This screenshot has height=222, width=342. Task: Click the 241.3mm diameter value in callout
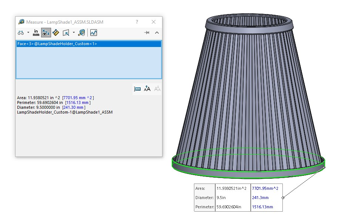click(x=260, y=198)
